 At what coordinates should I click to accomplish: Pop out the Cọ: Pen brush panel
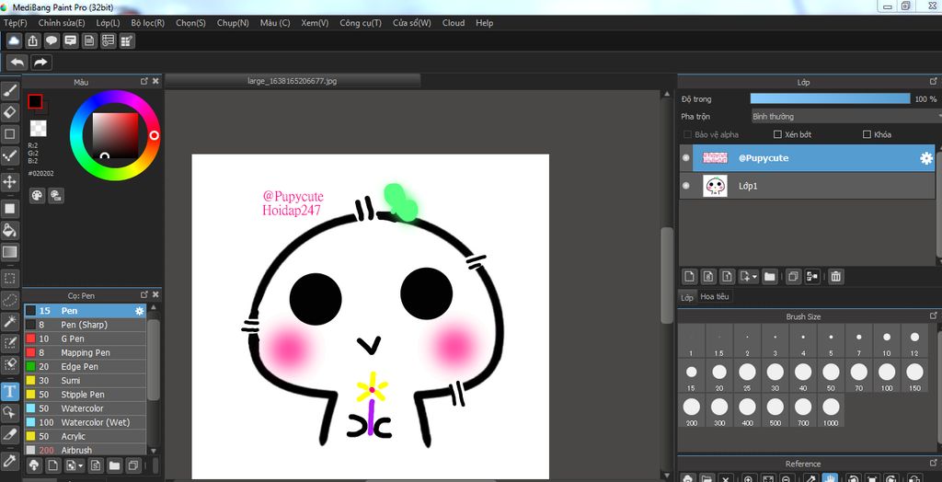click(x=144, y=294)
